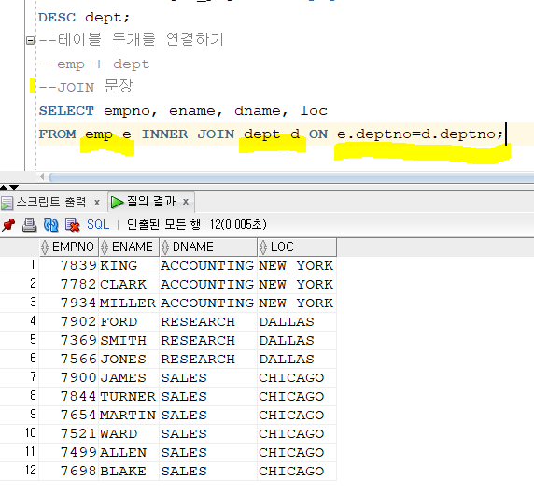Click the CHICAGO cell in BLAKE's row
Image resolution: width=534 pixels, height=494 pixels.
(x=297, y=472)
